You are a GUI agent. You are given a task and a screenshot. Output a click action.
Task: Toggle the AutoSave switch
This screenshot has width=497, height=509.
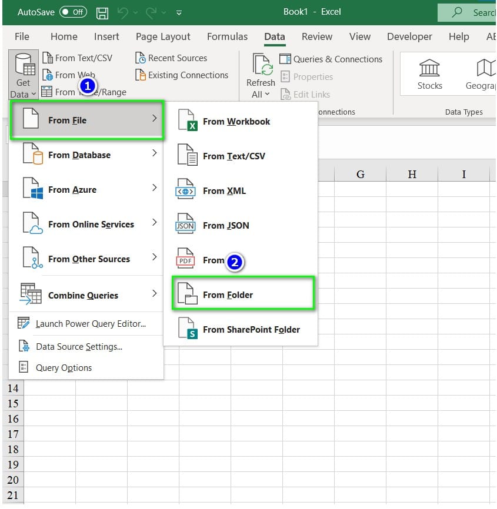(73, 12)
